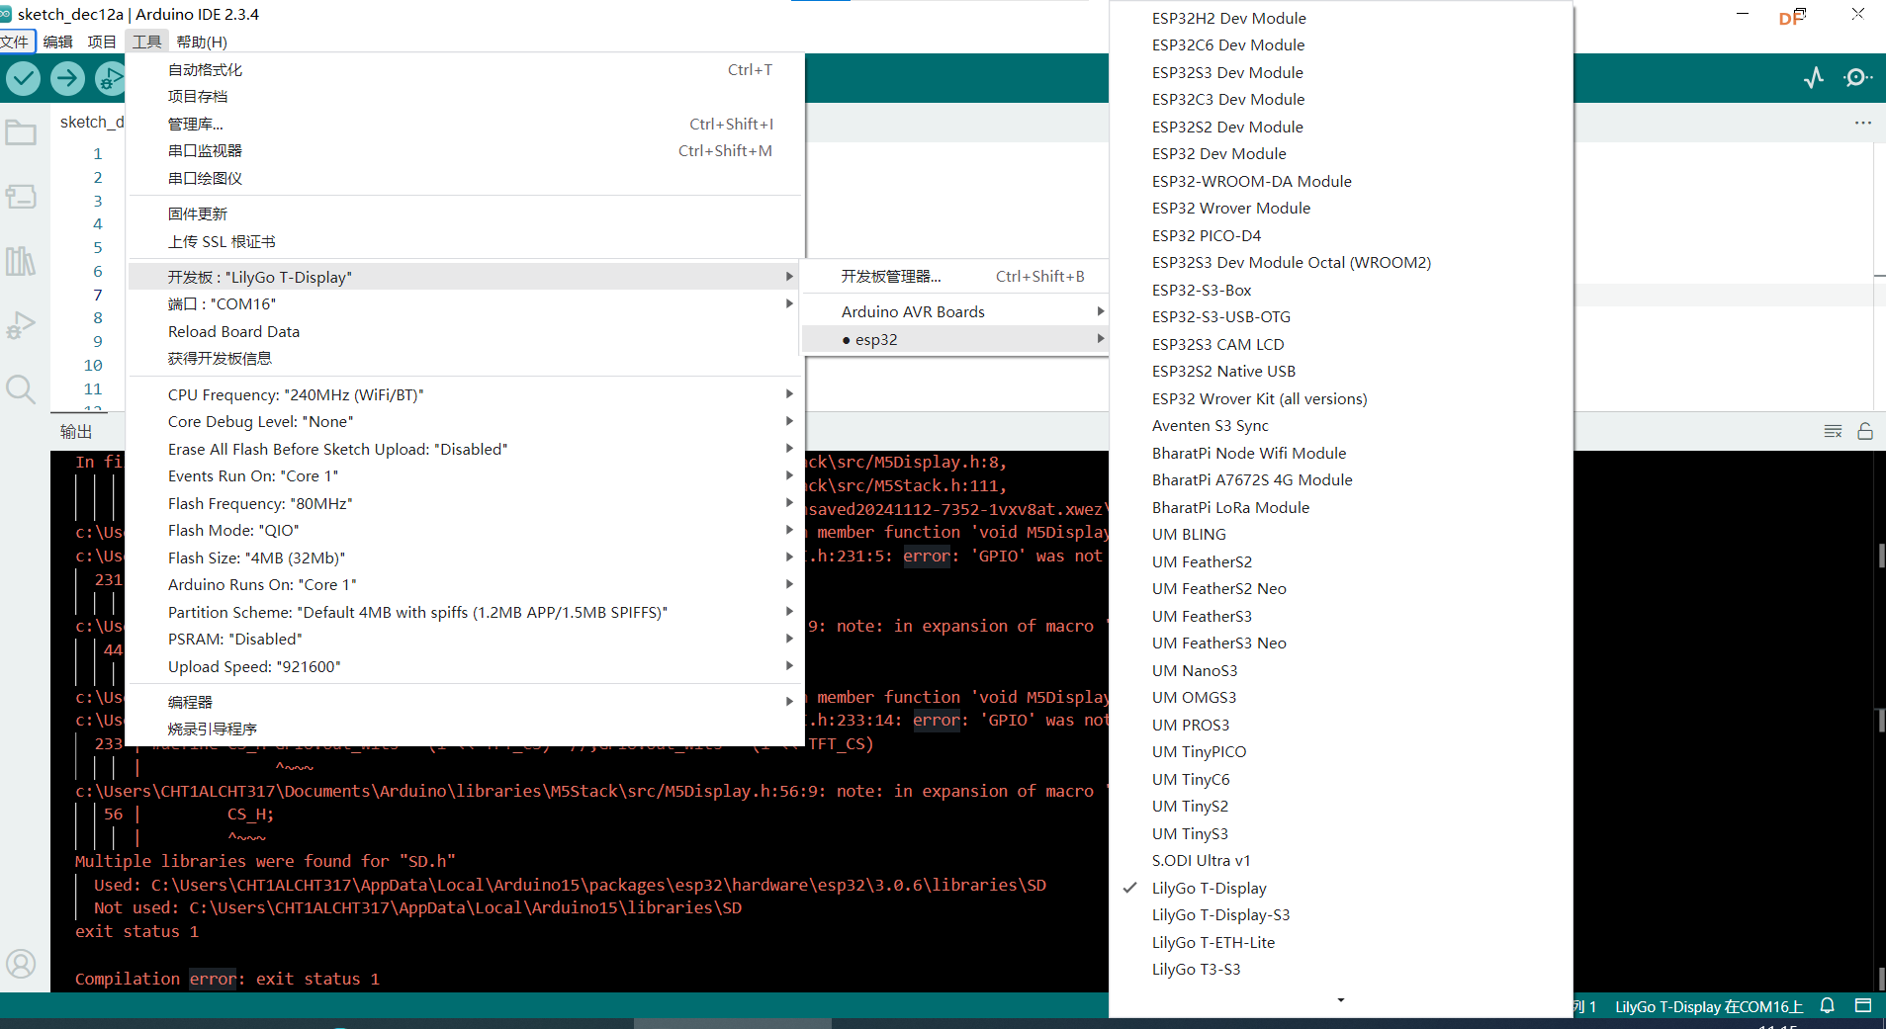Click the Debug play button

[110, 78]
